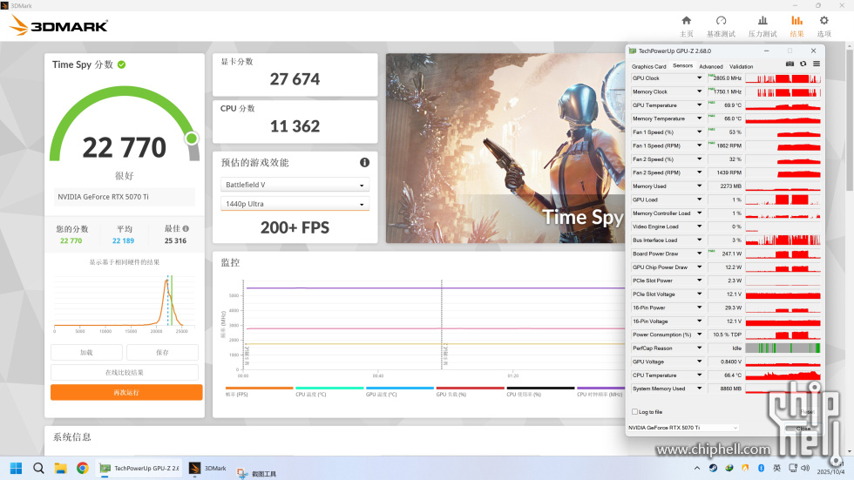This screenshot has width=854, height=480.
Task: Switch to Graphics Card tab in GPU-Z
Action: tap(648, 66)
